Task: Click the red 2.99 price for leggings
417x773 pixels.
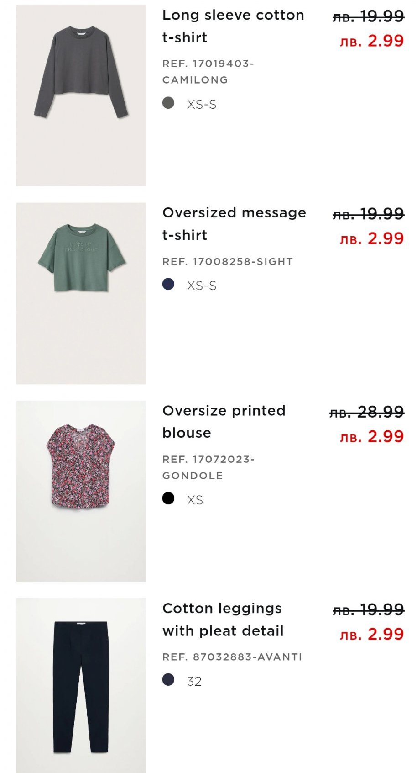Action: (372, 634)
